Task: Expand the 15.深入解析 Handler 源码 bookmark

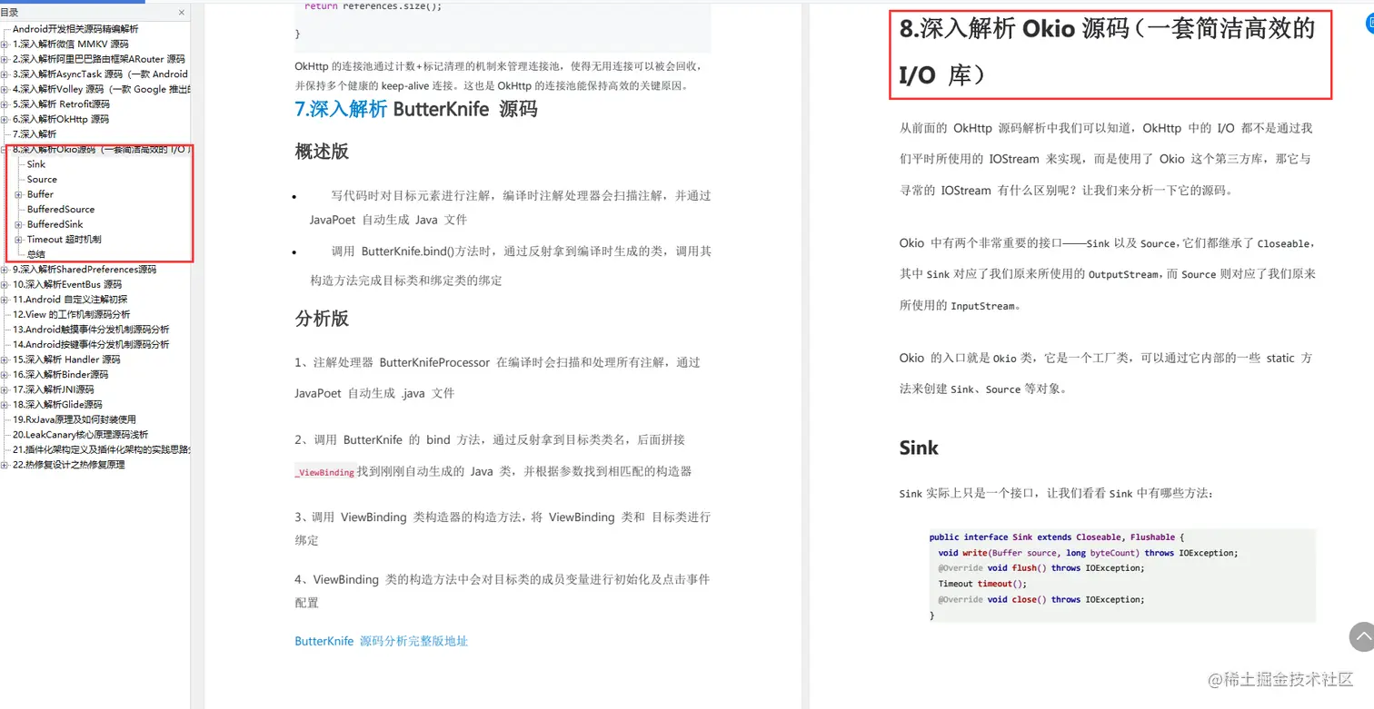Action: click(x=6, y=359)
